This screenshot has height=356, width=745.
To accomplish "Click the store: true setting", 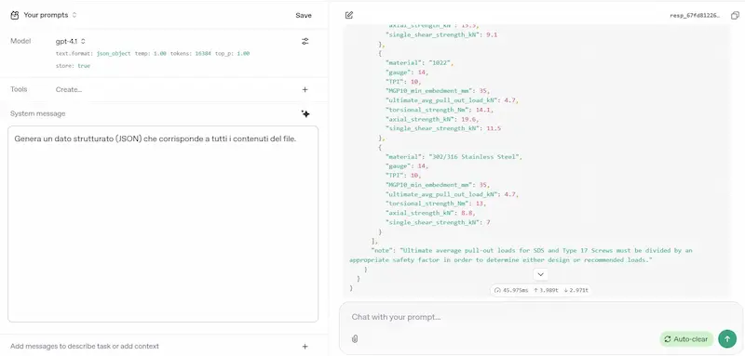I will point(73,66).
